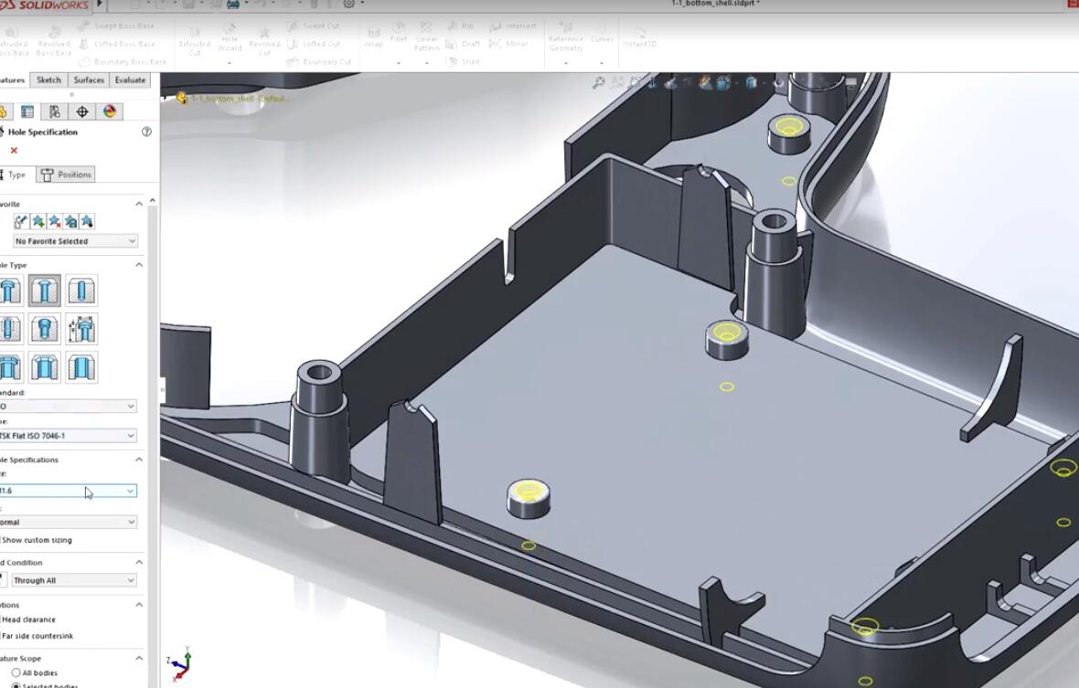The image size is (1079, 688).
Task: Expand the SolidWorks menu arrow
Action: click(100, 5)
